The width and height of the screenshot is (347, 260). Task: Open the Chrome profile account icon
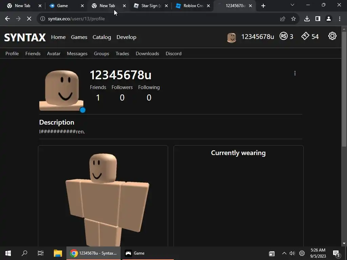[329, 19]
